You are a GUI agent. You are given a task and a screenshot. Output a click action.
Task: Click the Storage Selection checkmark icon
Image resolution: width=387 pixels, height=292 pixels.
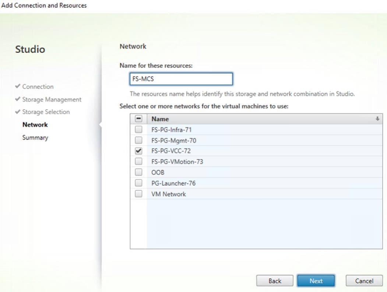click(18, 112)
